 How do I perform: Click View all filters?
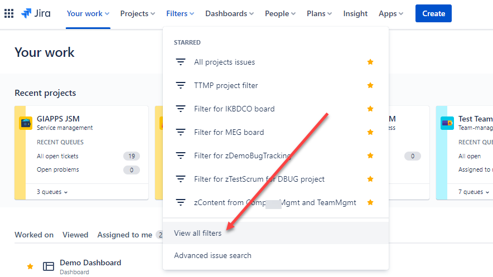coord(197,233)
